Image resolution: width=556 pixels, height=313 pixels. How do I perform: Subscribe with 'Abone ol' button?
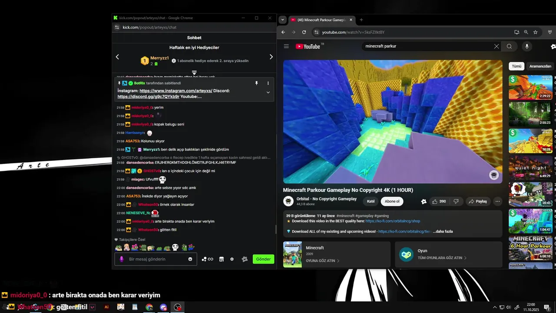pos(392,201)
